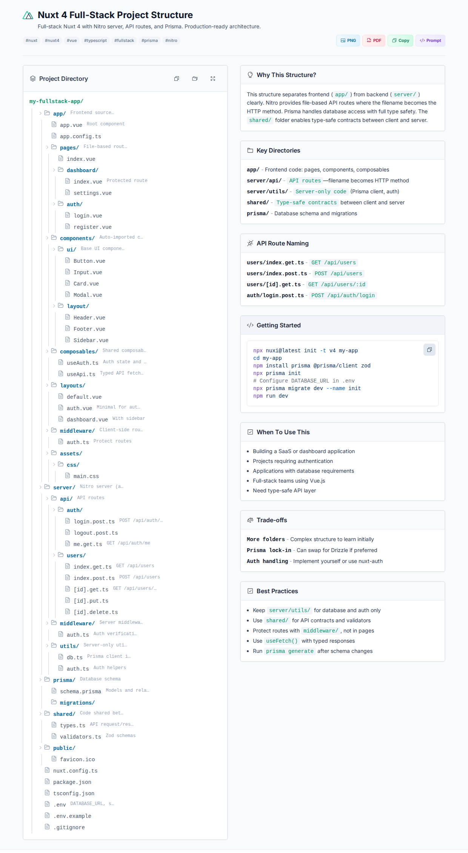Click the scales icon beside Trade-offs
The width and height of the screenshot is (468, 853).
250,520
